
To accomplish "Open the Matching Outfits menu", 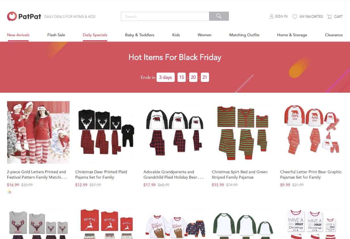I will point(244,35).
